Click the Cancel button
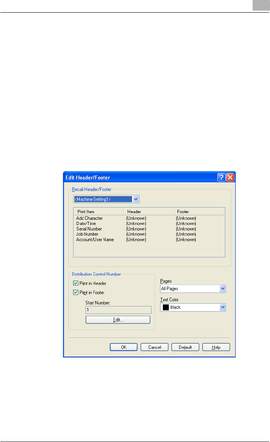 click(155, 347)
